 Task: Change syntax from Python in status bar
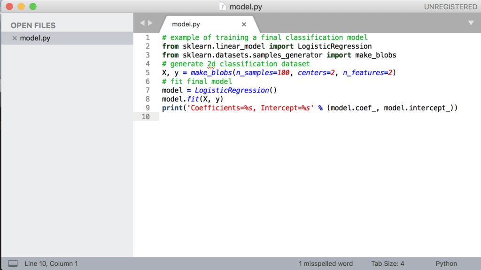[446, 263]
